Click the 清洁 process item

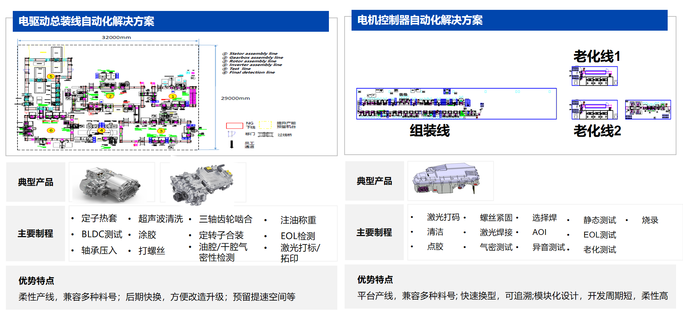[x=435, y=232]
